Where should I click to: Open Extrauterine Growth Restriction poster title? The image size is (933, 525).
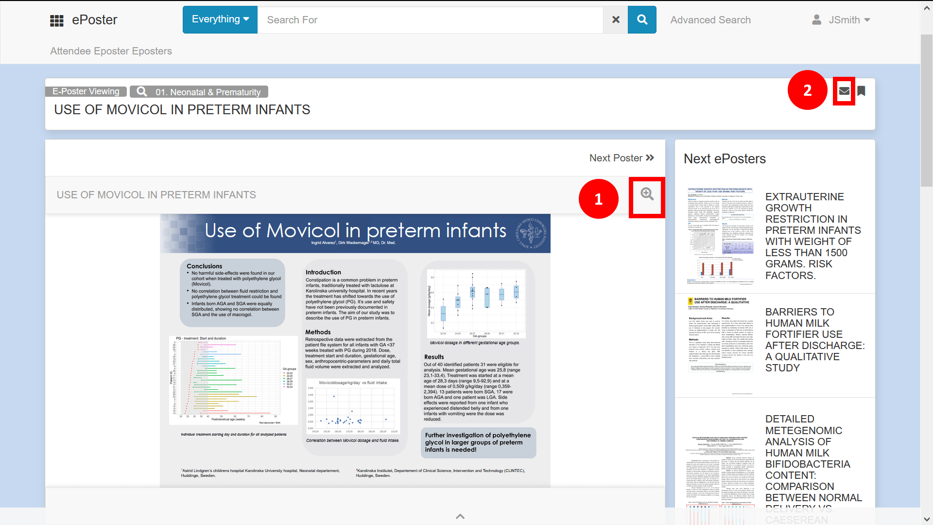pyautogui.click(x=813, y=236)
